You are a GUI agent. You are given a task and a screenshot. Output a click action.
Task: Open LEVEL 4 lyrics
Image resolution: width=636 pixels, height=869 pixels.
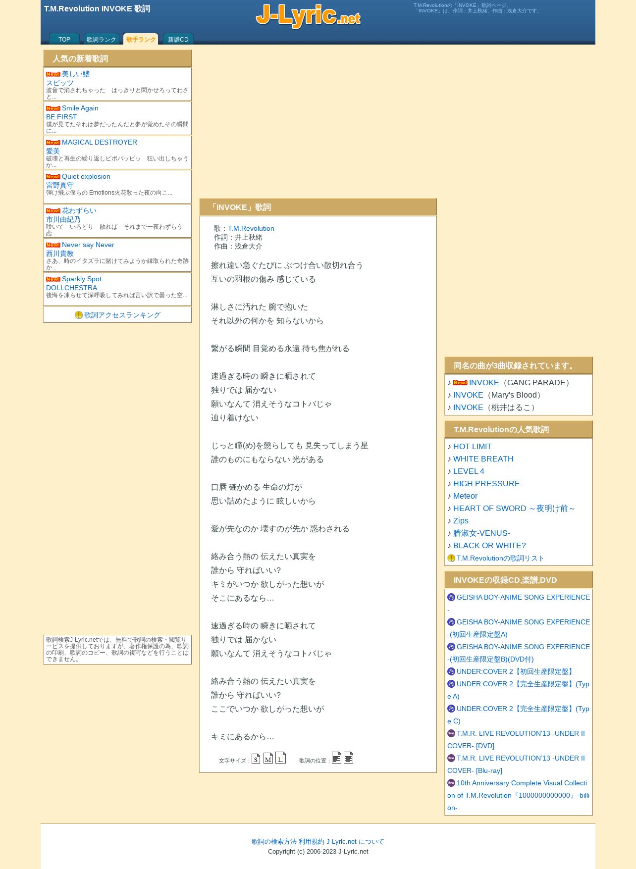click(469, 471)
